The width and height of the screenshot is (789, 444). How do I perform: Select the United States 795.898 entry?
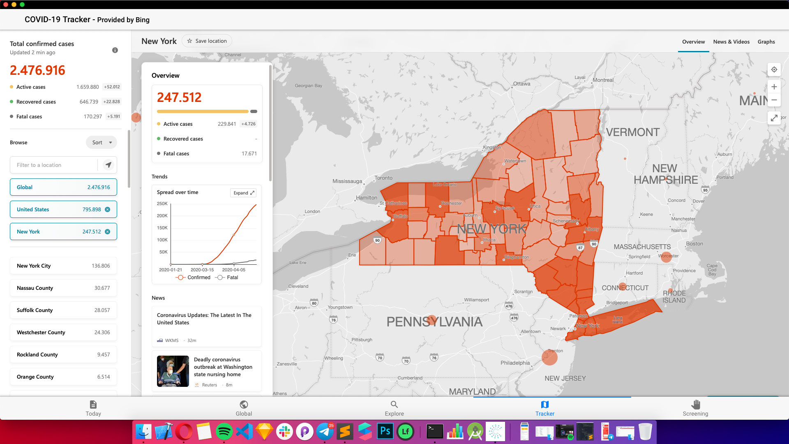[x=63, y=209]
